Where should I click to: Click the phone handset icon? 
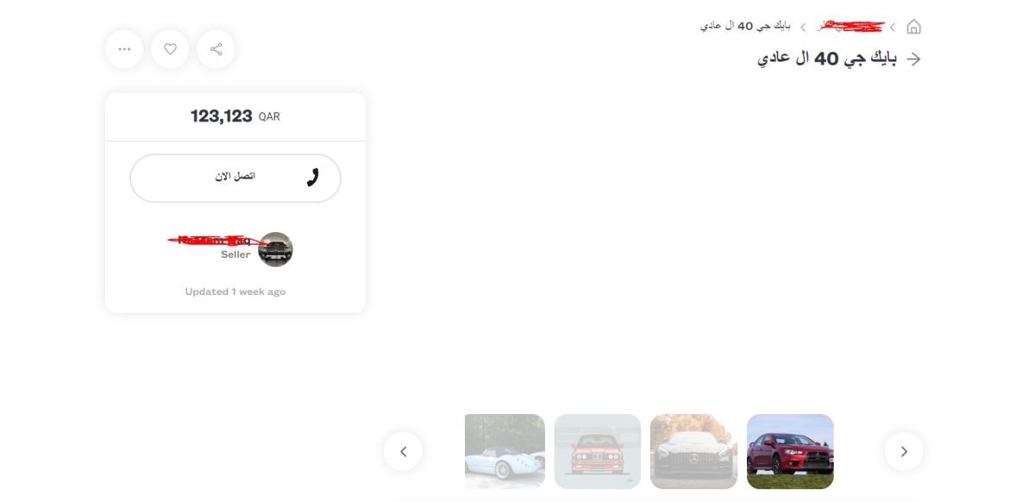(x=312, y=178)
